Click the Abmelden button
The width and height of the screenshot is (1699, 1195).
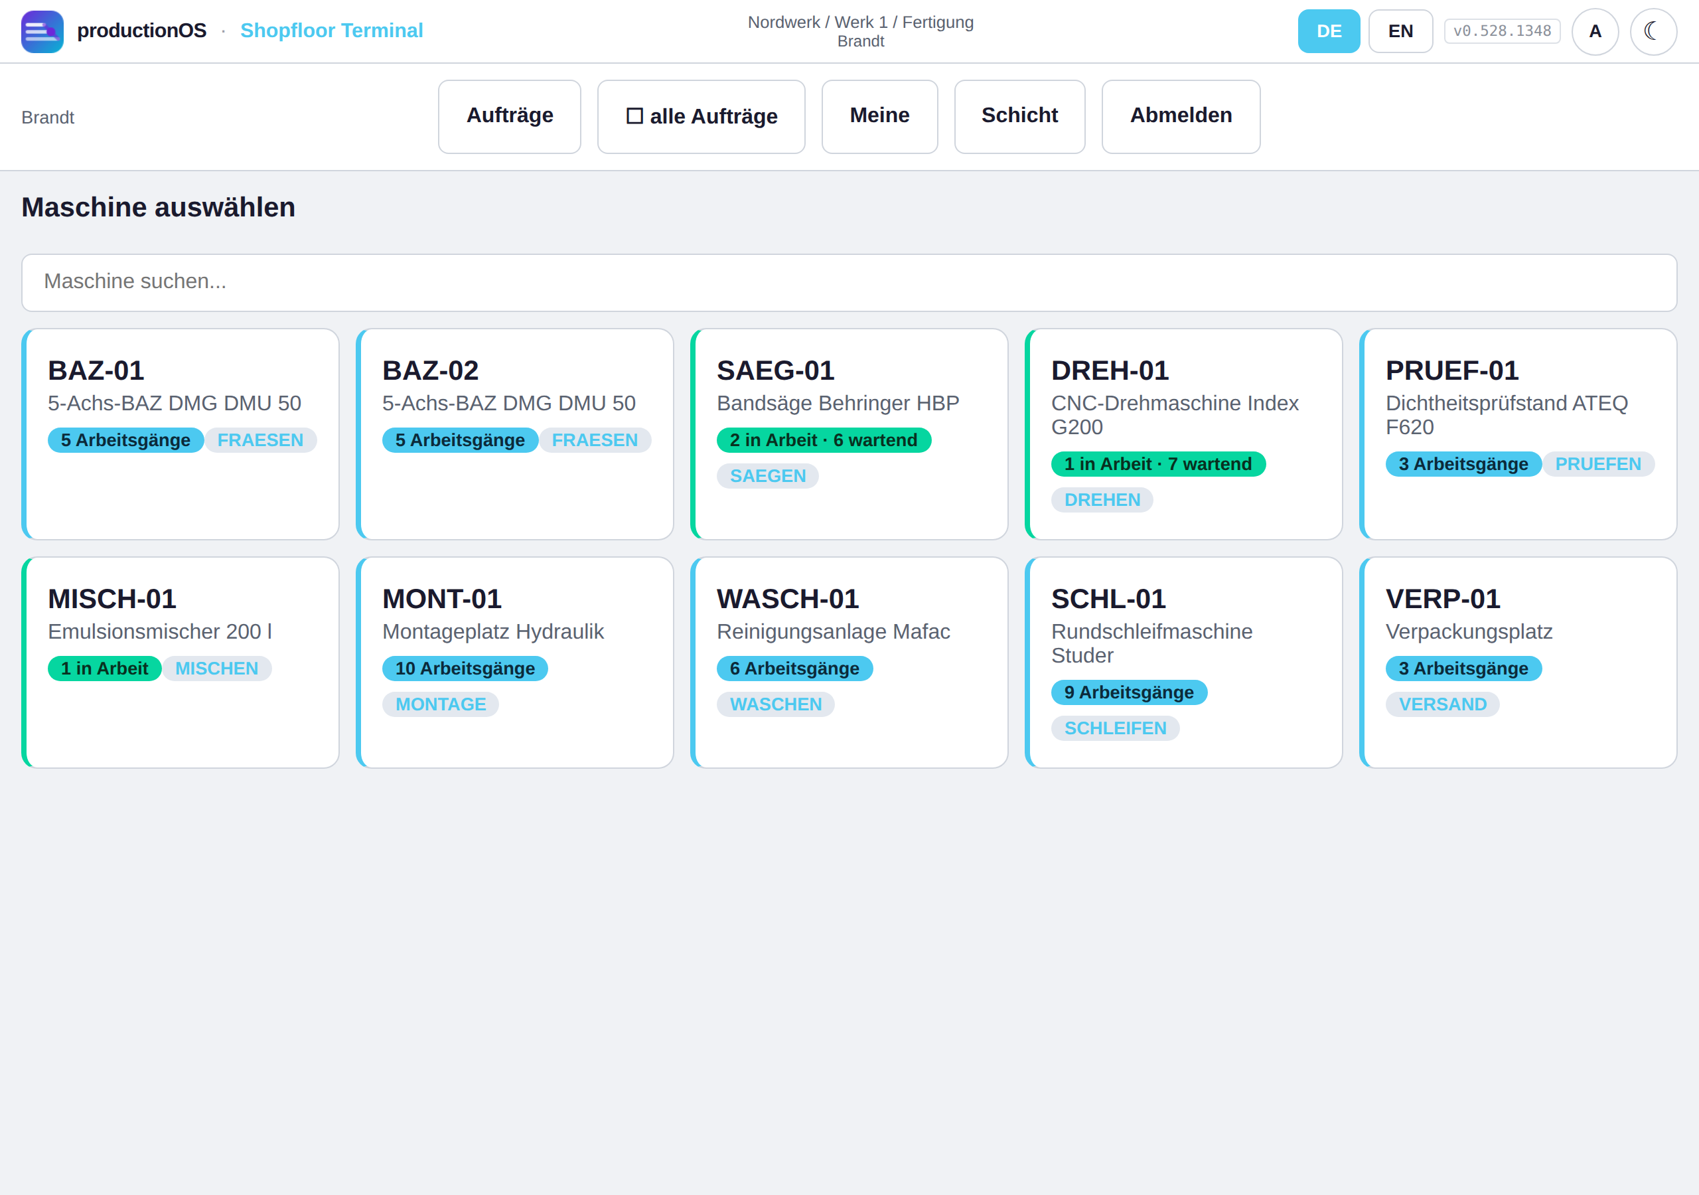click(x=1180, y=116)
